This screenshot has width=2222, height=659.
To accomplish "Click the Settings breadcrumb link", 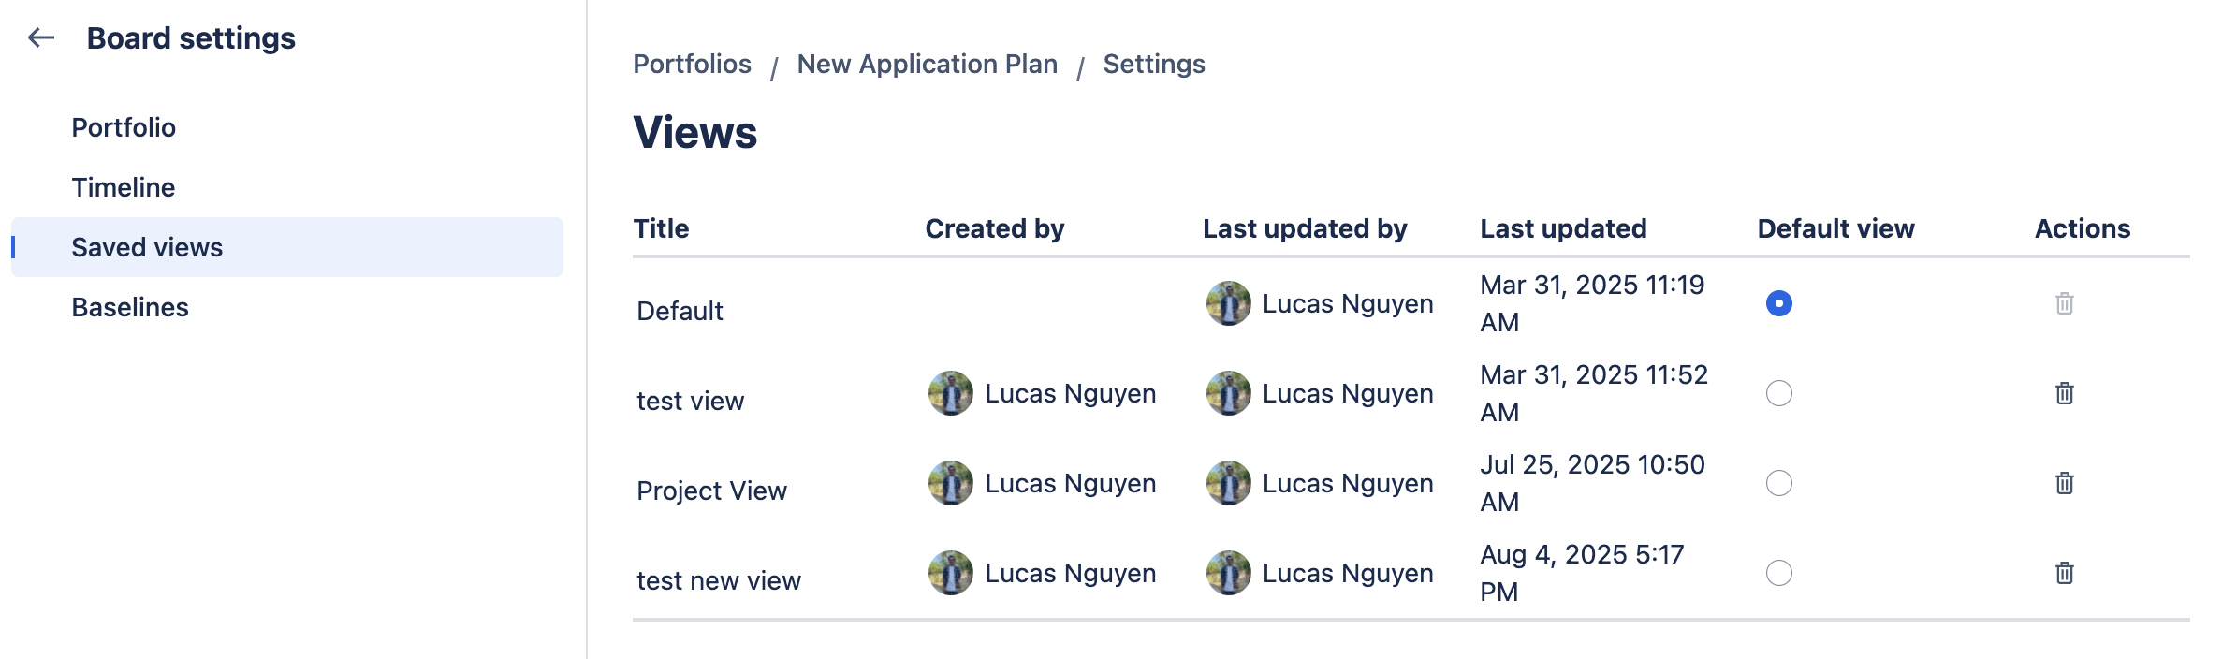I will click(x=1153, y=64).
